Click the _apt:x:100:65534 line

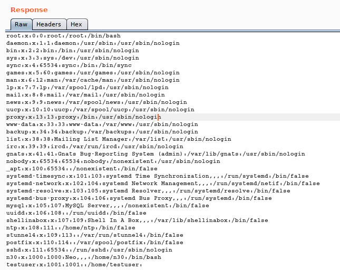click(x=82, y=169)
